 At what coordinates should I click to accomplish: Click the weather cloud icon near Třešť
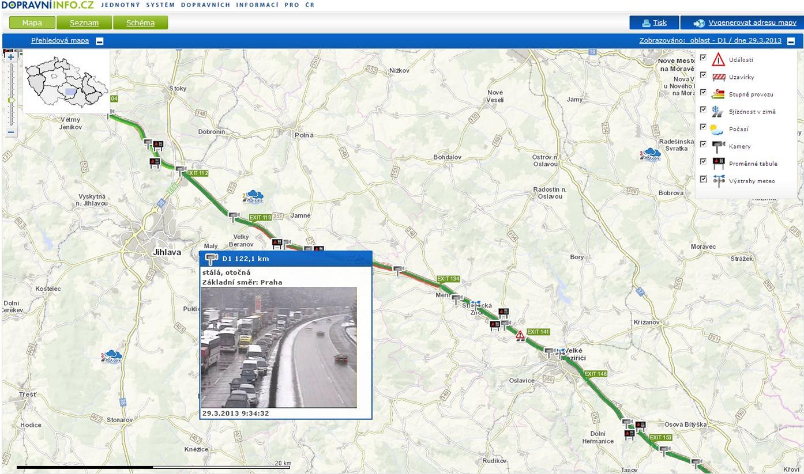pyautogui.click(x=111, y=357)
